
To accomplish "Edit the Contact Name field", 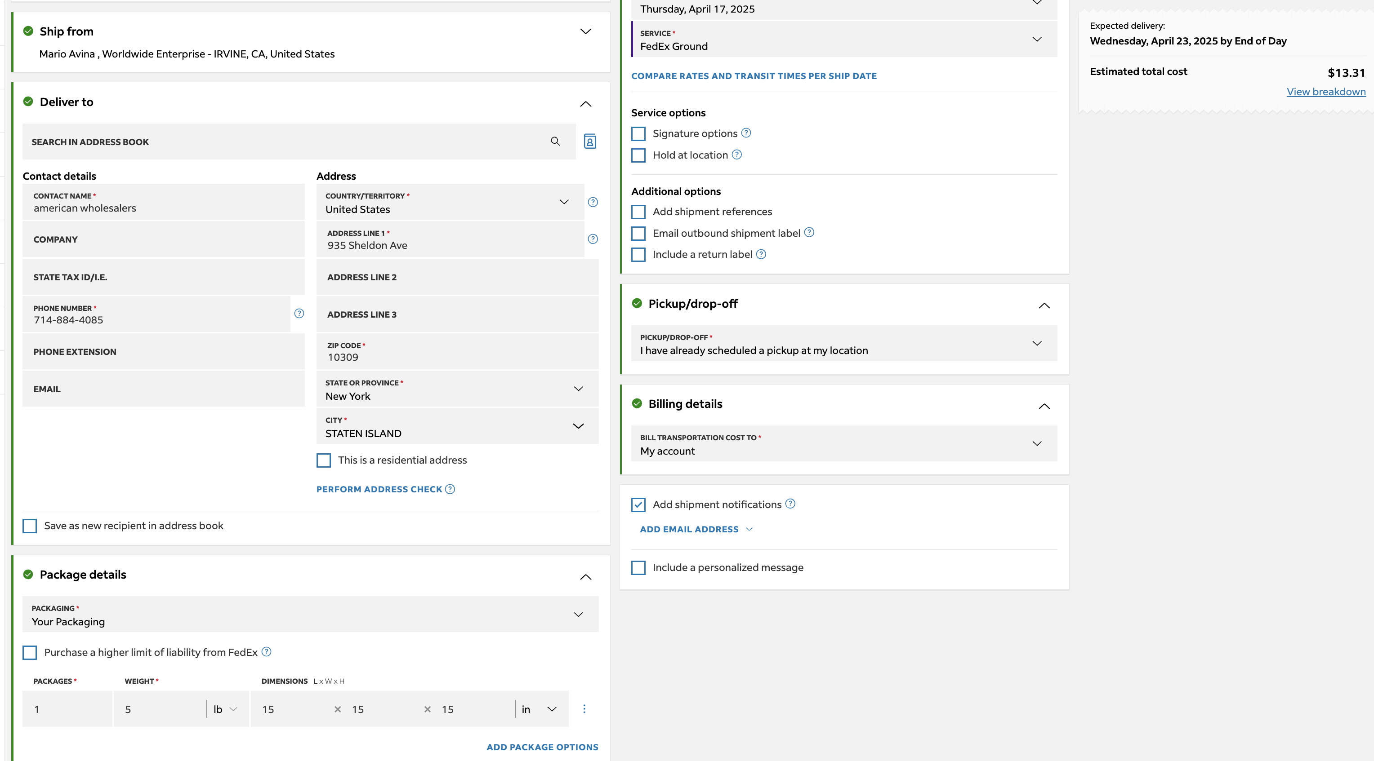I will tap(164, 202).
